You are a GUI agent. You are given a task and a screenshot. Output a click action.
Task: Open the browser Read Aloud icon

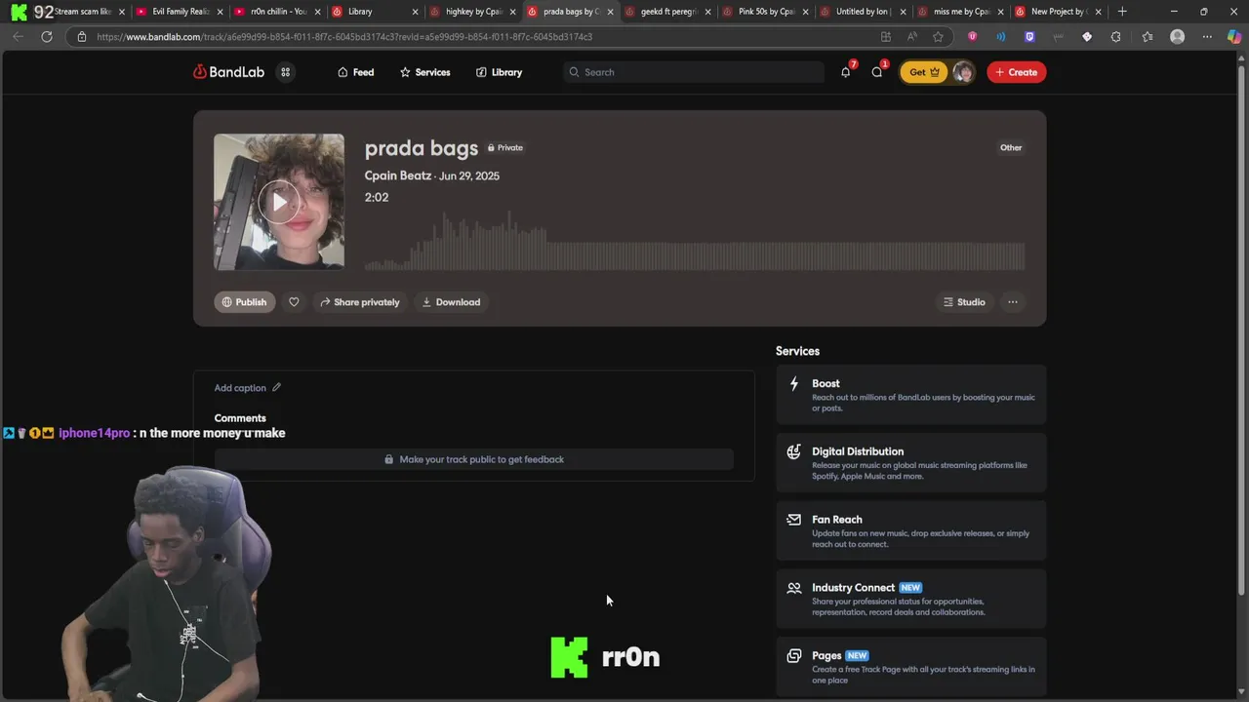pos(912,36)
